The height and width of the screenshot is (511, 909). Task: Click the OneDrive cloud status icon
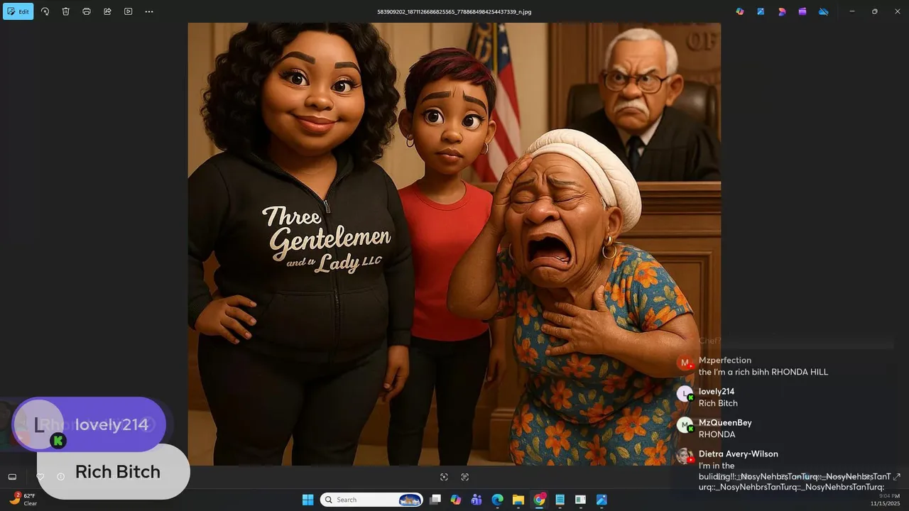pyautogui.click(x=824, y=11)
